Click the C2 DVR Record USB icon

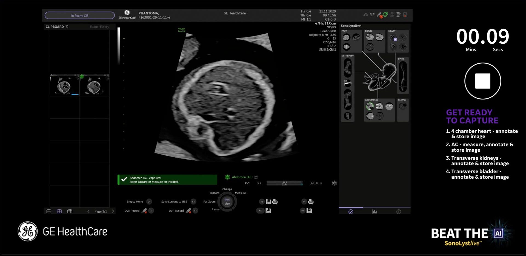coord(144,211)
